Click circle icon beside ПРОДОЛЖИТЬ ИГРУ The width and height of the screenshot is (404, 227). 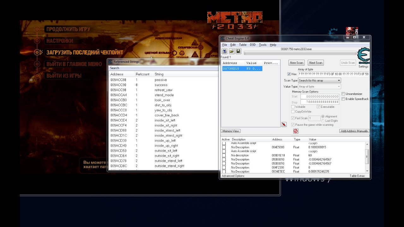(37, 29)
